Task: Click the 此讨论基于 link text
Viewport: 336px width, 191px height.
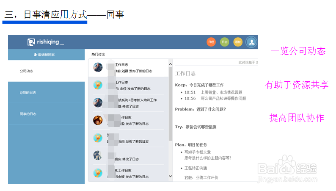Action: (x=248, y=62)
